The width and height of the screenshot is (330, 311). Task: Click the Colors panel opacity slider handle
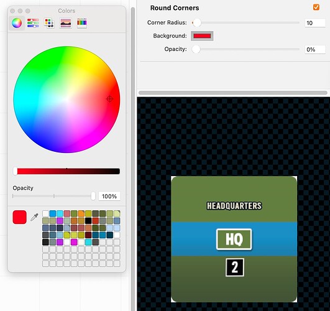(93, 196)
